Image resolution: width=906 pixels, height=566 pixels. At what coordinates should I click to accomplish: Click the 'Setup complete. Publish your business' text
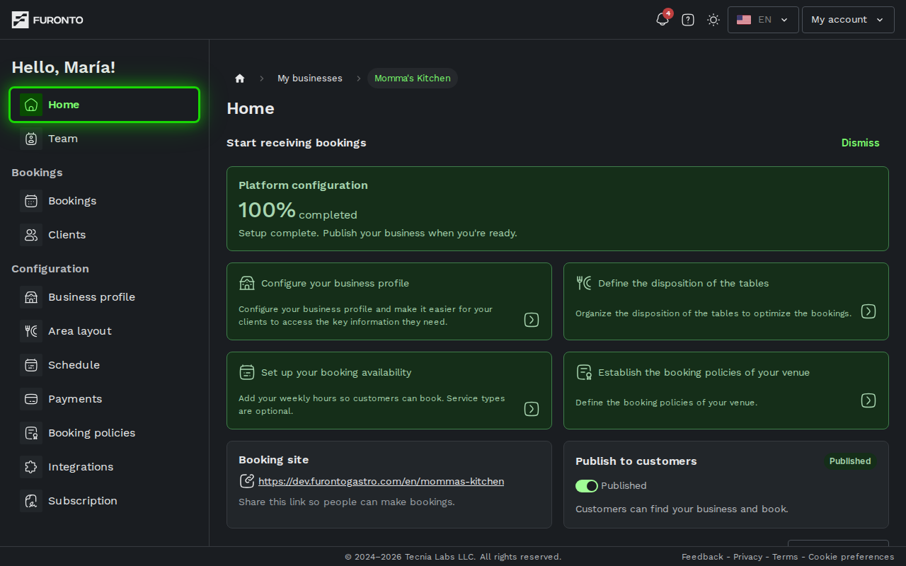(378, 233)
